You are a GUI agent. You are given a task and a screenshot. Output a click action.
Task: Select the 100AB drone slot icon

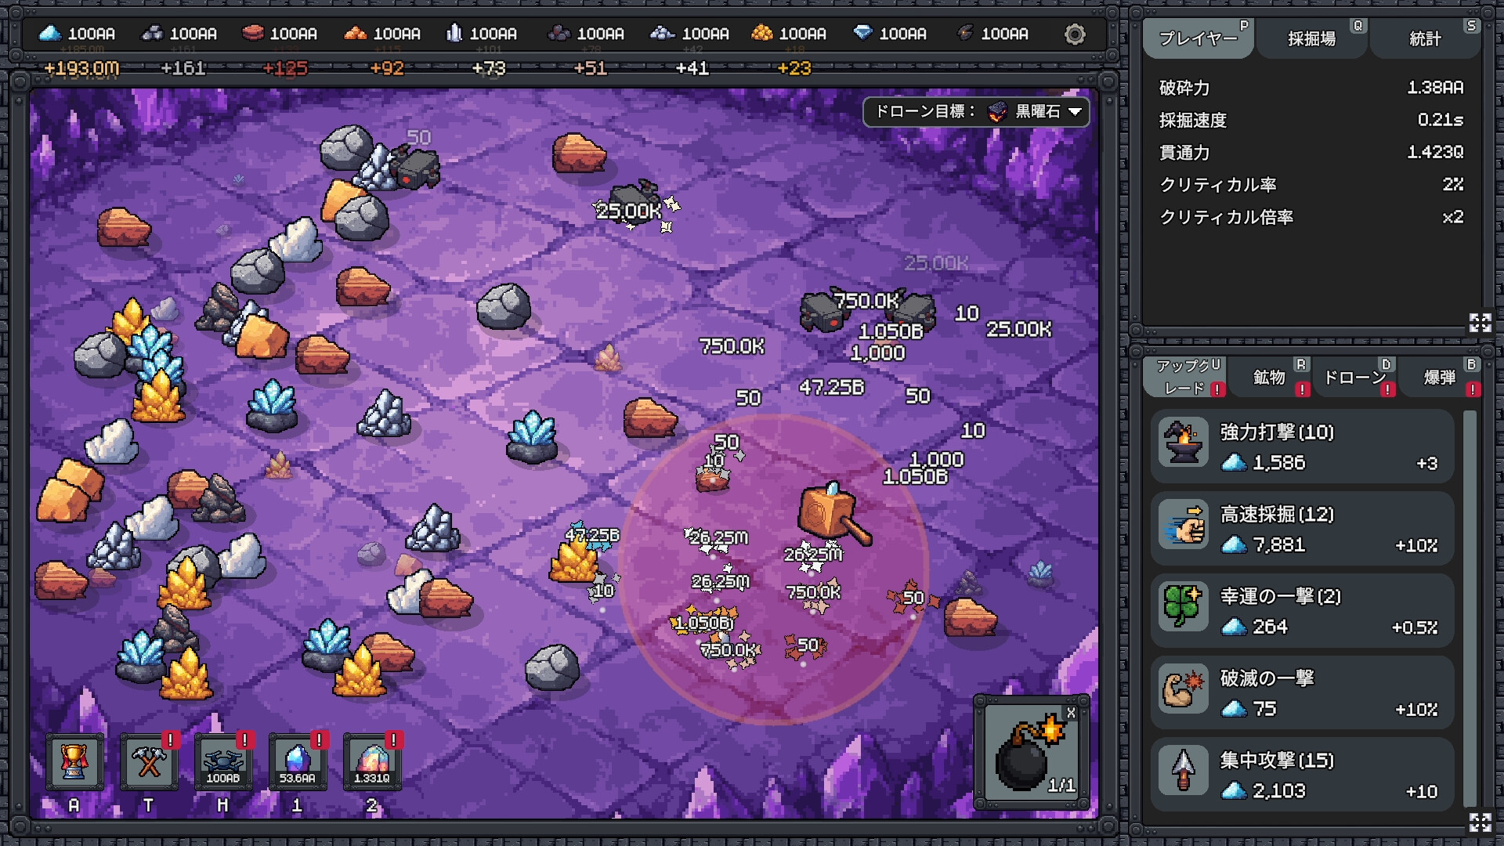(223, 761)
